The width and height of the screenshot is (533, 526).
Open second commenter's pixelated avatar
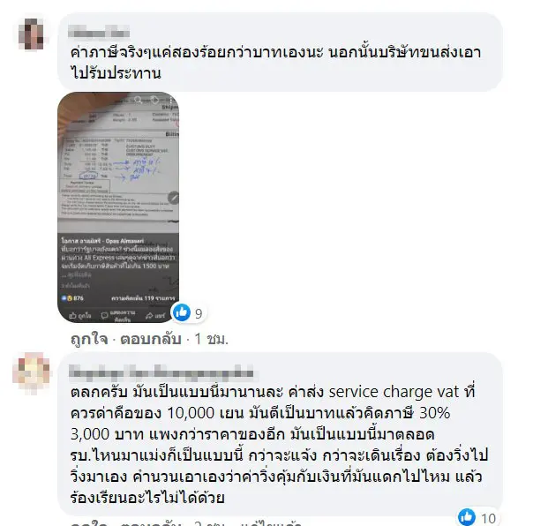click(x=31, y=372)
